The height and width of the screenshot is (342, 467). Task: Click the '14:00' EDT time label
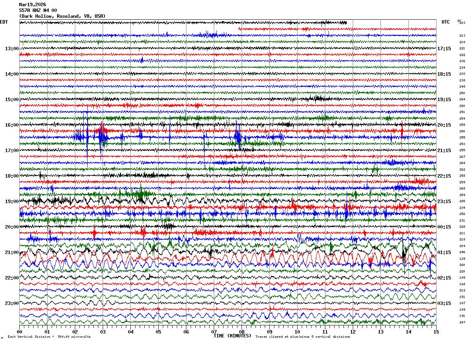[12, 74]
